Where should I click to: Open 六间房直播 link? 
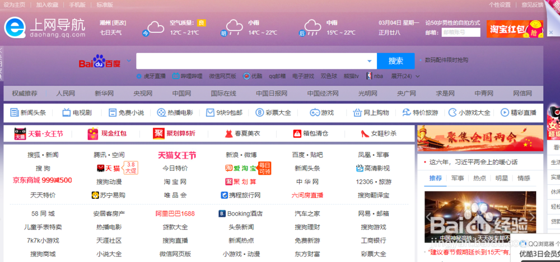point(307,195)
